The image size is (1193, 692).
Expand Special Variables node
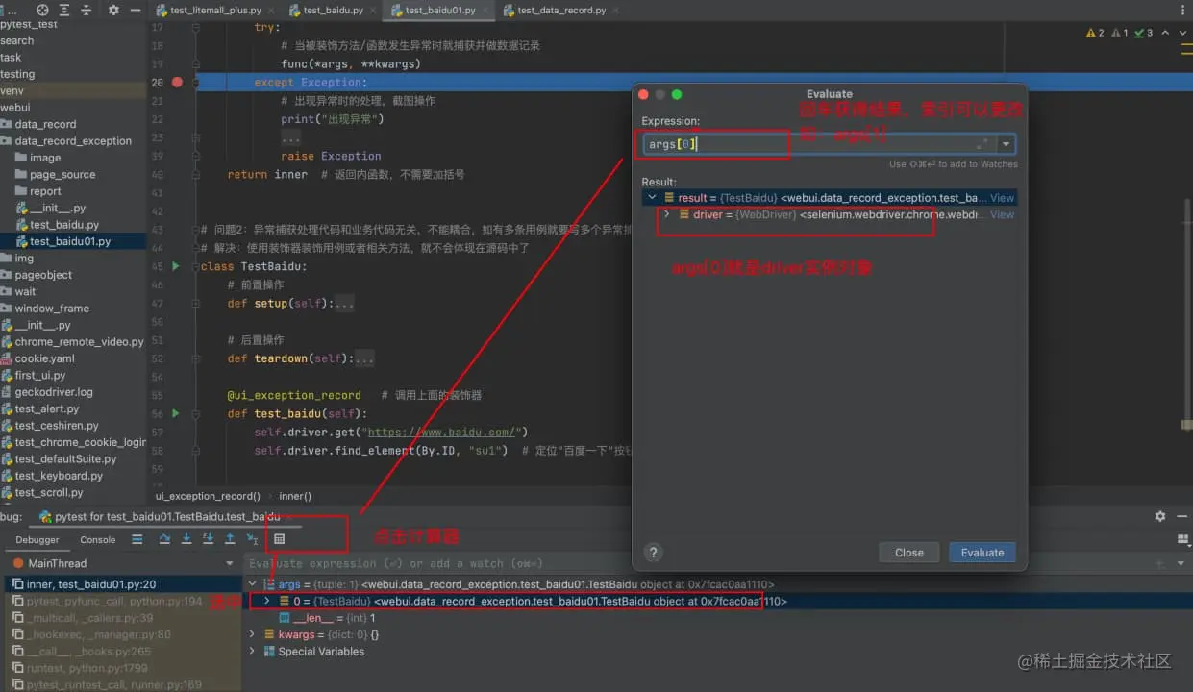click(x=253, y=652)
